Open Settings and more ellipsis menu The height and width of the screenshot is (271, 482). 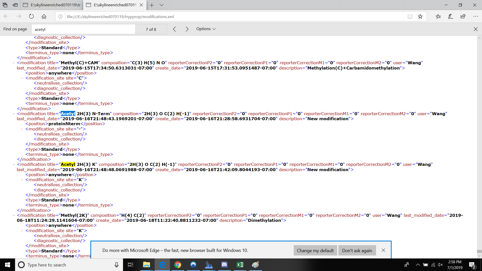(x=475, y=17)
